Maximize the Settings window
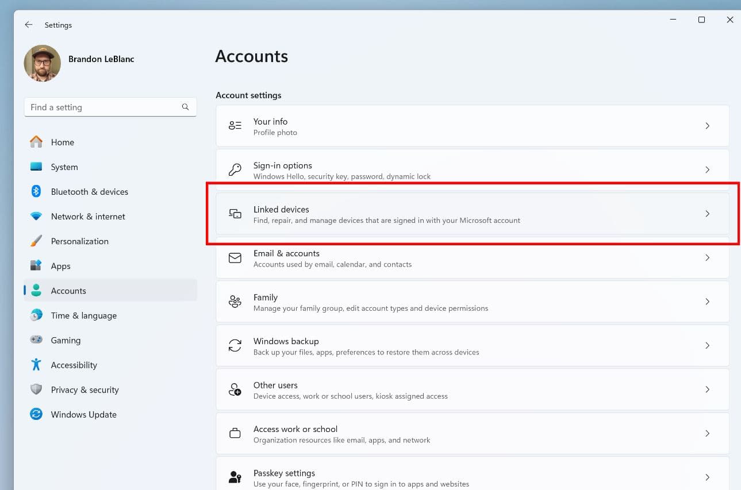Screen dimensions: 741x490 point(701,20)
